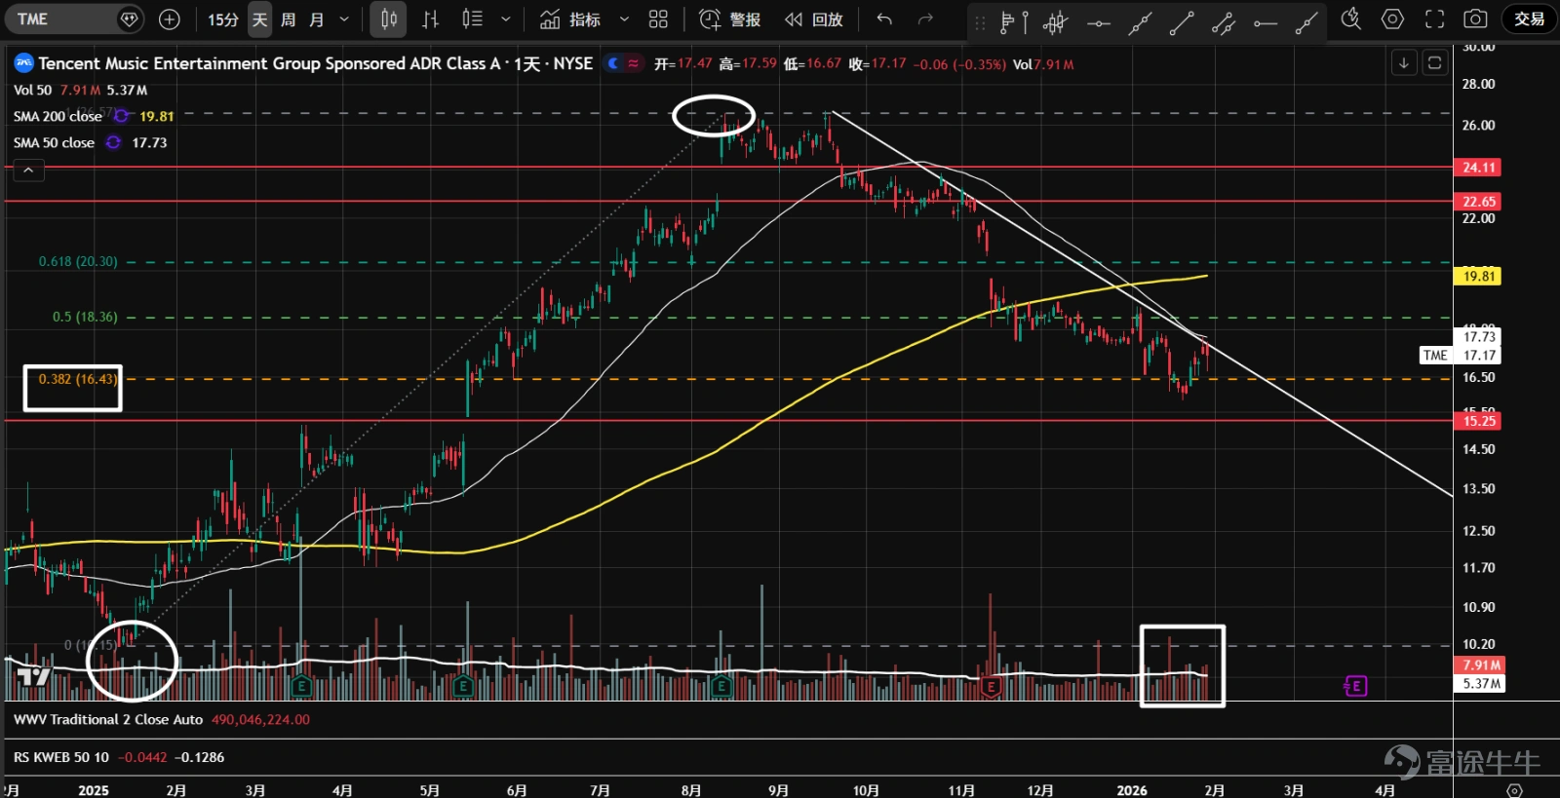Select the volume profile drawing tool
Viewport: 1560px width, 798px height.
pos(1014,21)
